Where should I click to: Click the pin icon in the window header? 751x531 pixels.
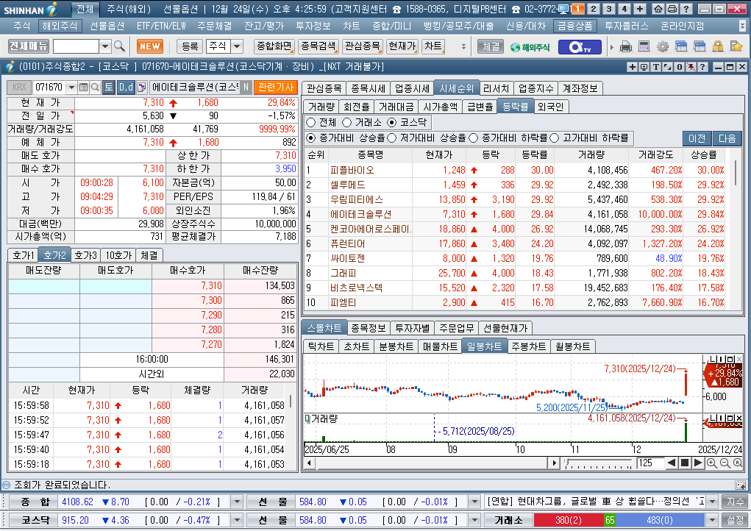(691, 67)
